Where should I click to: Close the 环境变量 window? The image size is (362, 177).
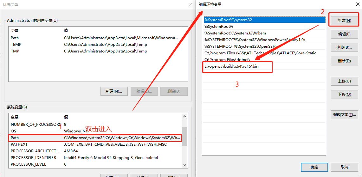pos(191,4)
